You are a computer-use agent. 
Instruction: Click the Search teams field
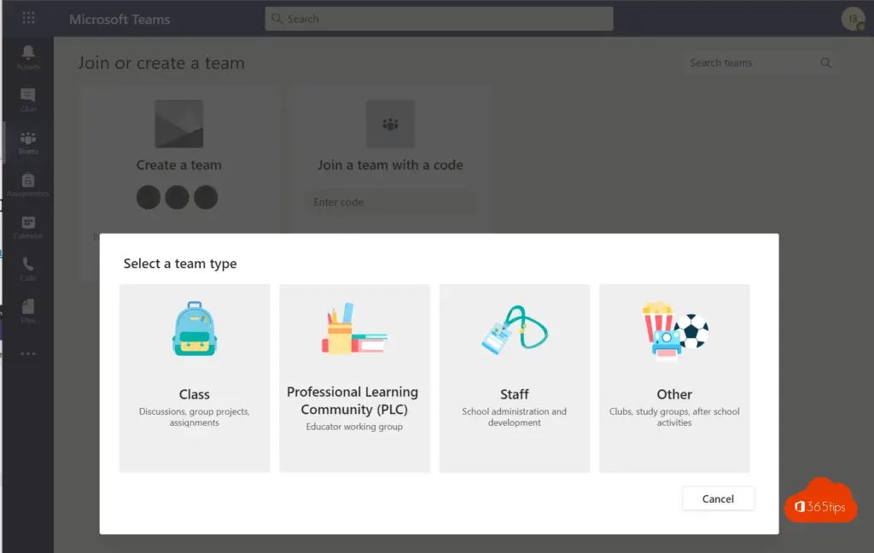click(x=760, y=63)
